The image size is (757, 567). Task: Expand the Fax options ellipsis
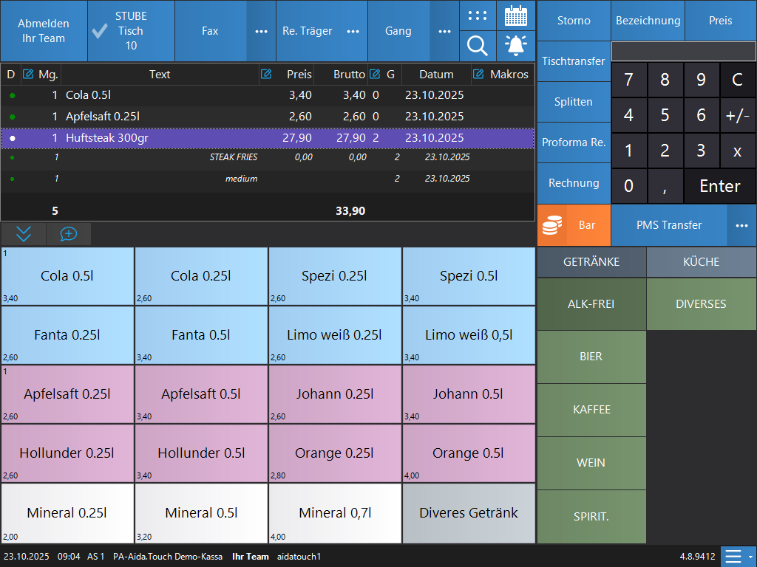261,31
